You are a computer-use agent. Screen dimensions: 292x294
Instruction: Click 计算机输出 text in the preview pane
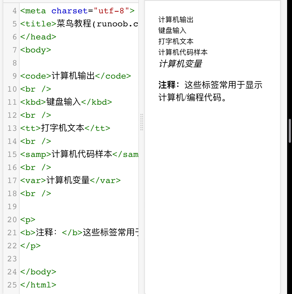176,20
